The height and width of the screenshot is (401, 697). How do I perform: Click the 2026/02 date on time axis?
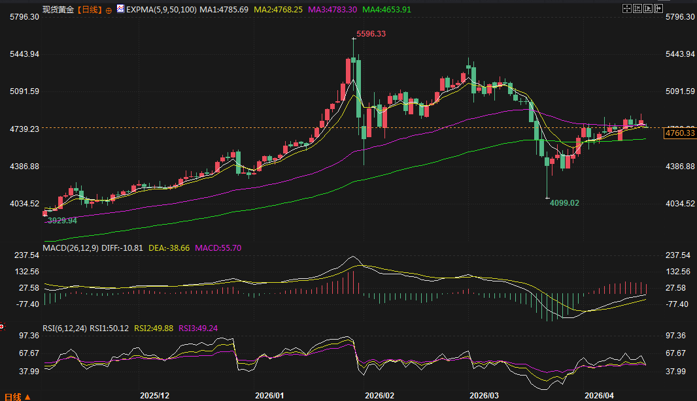coord(380,396)
